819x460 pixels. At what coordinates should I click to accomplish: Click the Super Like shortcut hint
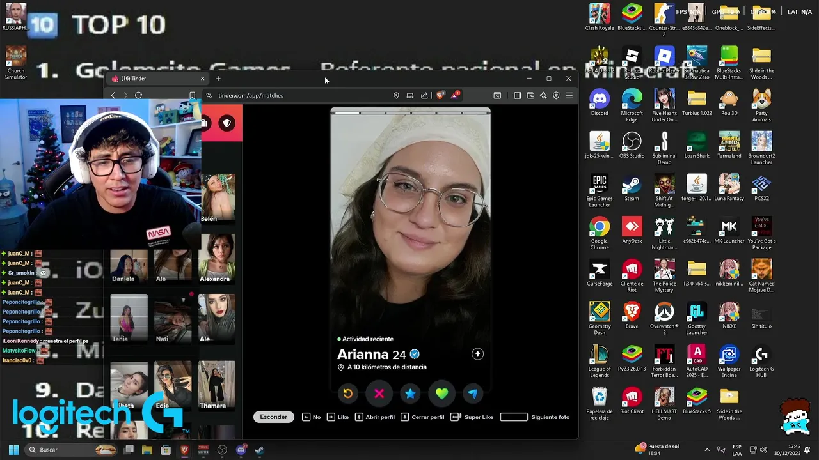pyautogui.click(x=472, y=417)
